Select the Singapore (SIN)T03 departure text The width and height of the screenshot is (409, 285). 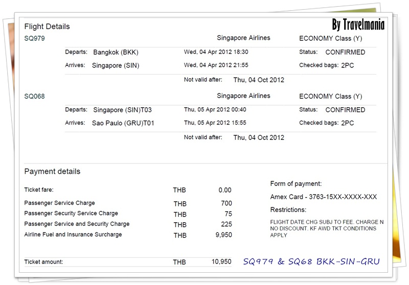coord(123,110)
